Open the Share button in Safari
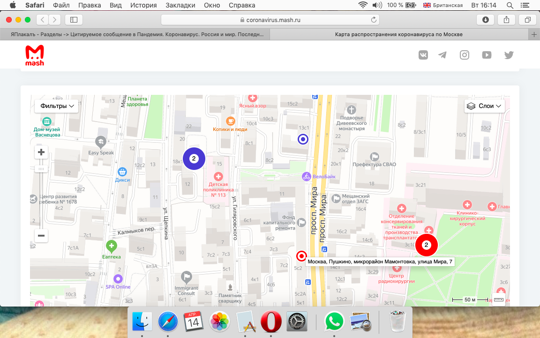 click(x=506, y=20)
